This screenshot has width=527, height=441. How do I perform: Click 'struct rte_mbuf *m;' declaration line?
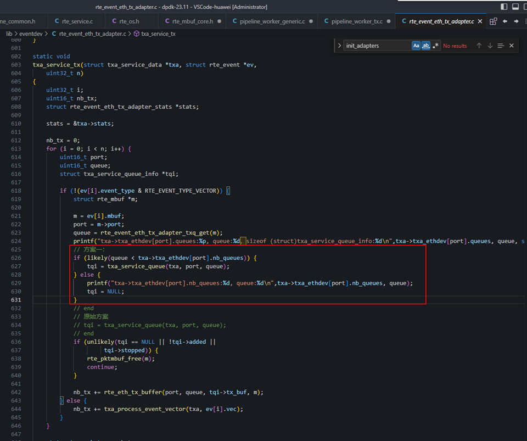(105, 199)
